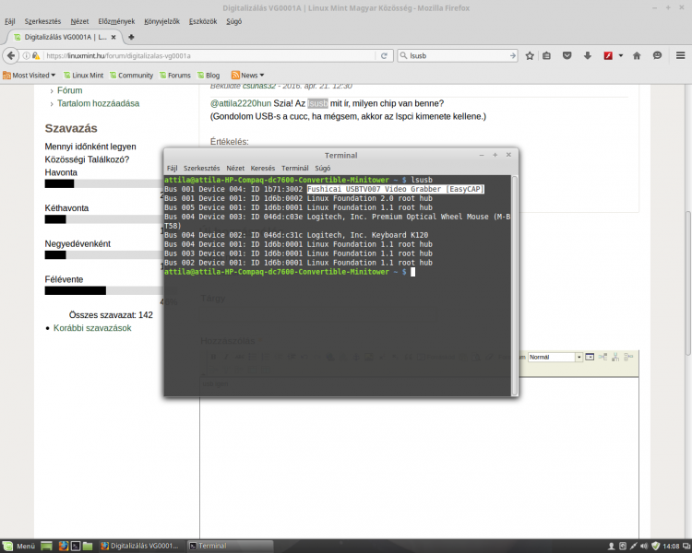Open Terminal Szerkesztés menu
This screenshot has width=692, height=553.
[x=202, y=168]
